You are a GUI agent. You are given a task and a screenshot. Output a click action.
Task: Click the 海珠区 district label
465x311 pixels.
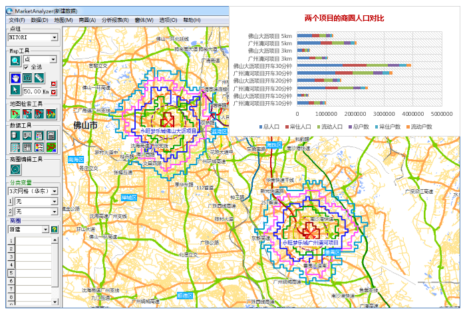(x=273, y=145)
